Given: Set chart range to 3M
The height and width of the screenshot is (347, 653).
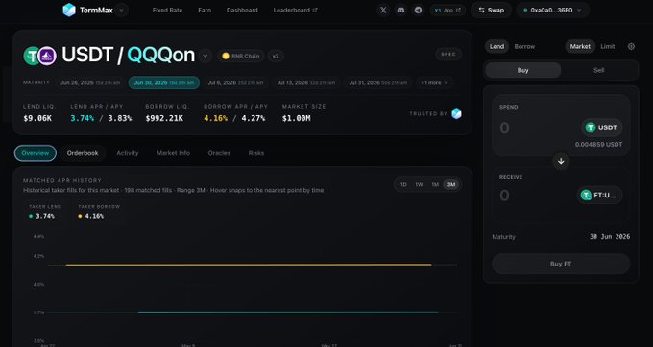Looking at the screenshot, I should tap(451, 184).
